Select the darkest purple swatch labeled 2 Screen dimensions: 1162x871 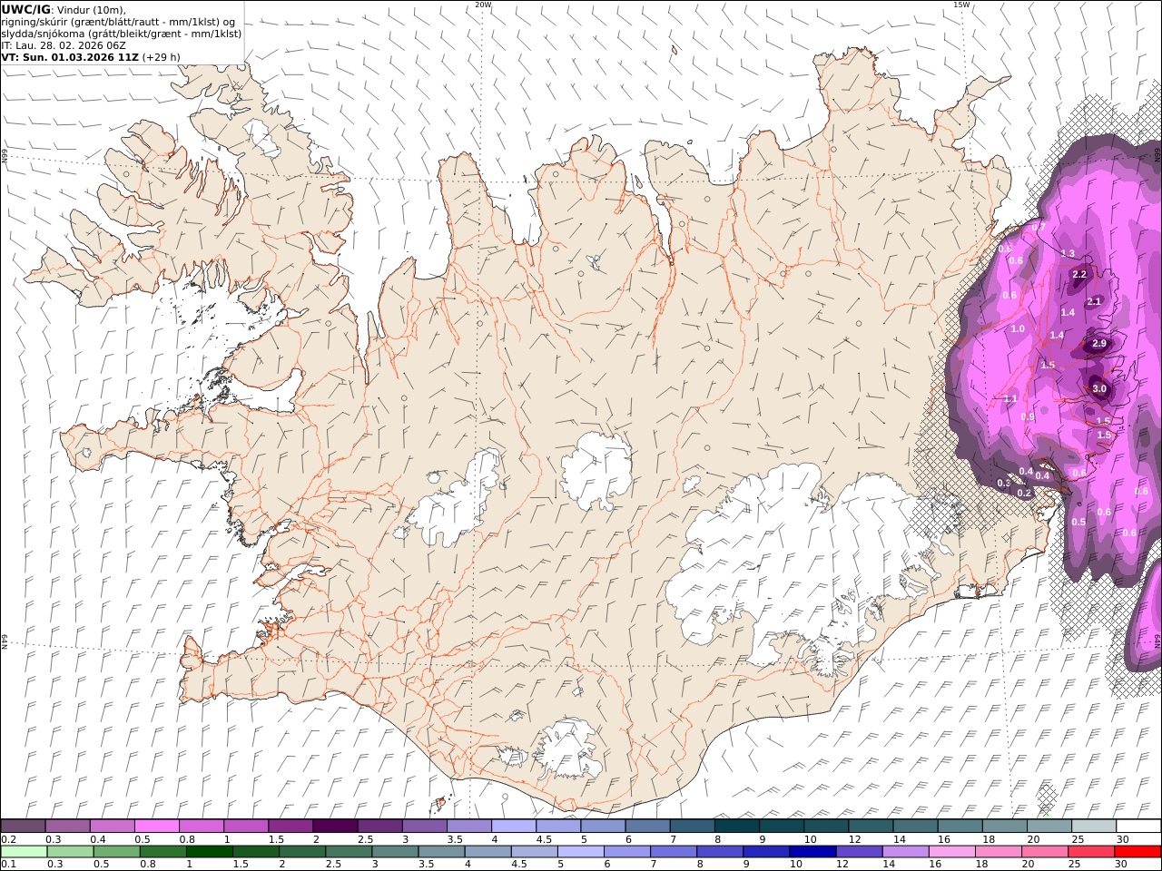pyautogui.click(x=334, y=826)
